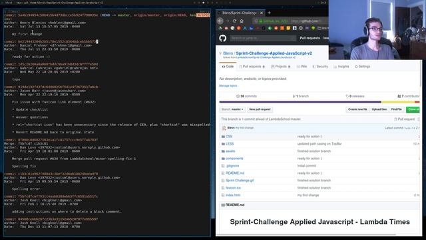
Task: Open the 36 commits link
Action: [246, 96]
